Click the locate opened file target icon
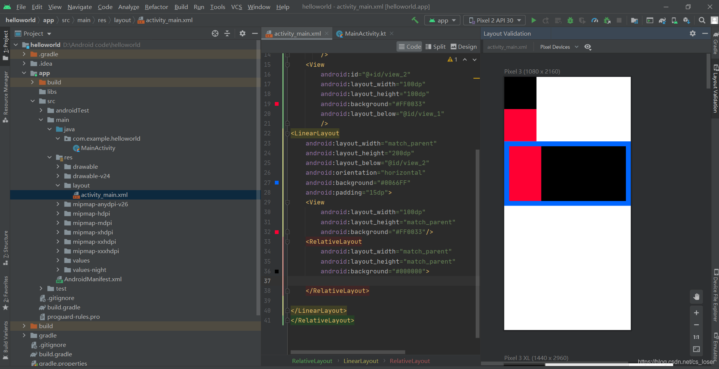Viewport: 719px width, 369px height. pyautogui.click(x=215, y=33)
